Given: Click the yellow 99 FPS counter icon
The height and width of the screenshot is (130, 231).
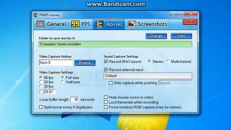Looking at the screenshot, I should [75, 24].
